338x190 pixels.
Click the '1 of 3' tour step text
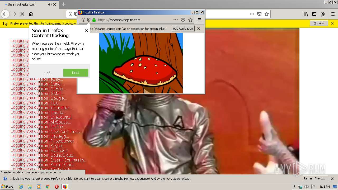pos(48,73)
